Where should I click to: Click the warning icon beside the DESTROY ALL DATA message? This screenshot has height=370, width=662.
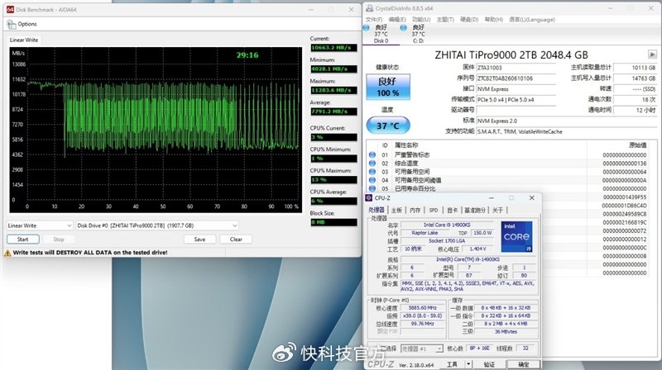point(7,253)
